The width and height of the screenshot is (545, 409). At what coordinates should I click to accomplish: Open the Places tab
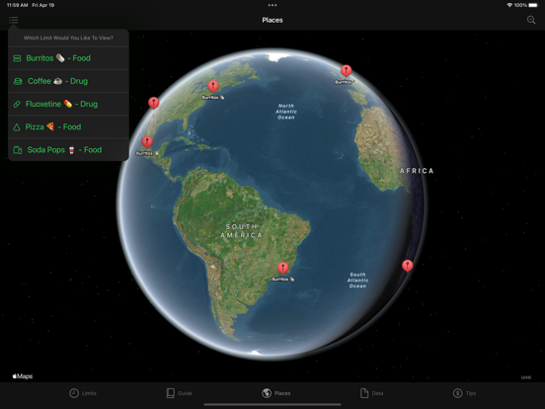(276, 393)
